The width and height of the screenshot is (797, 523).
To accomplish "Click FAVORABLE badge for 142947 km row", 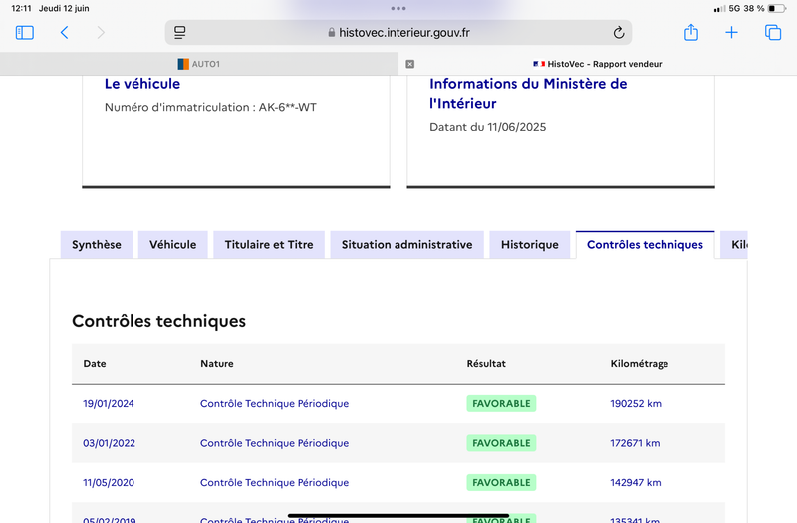I will pos(502,483).
